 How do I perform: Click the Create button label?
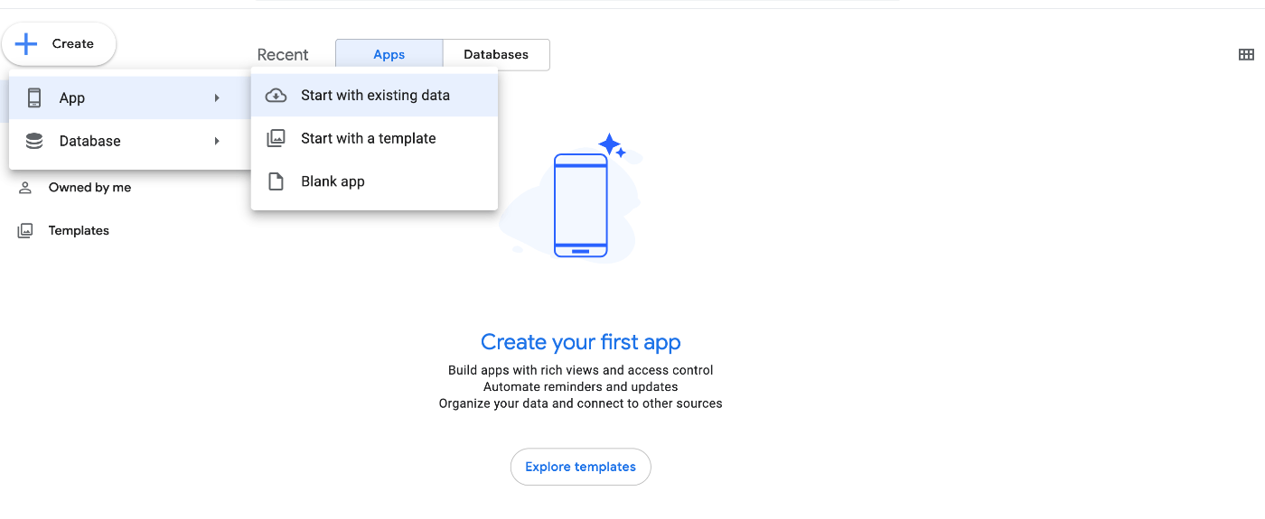point(73,43)
